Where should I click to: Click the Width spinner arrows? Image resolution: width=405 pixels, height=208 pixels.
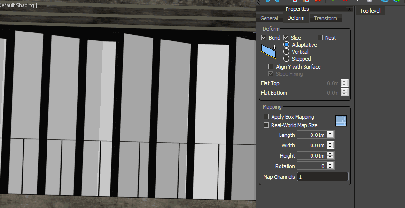[330, 145]
